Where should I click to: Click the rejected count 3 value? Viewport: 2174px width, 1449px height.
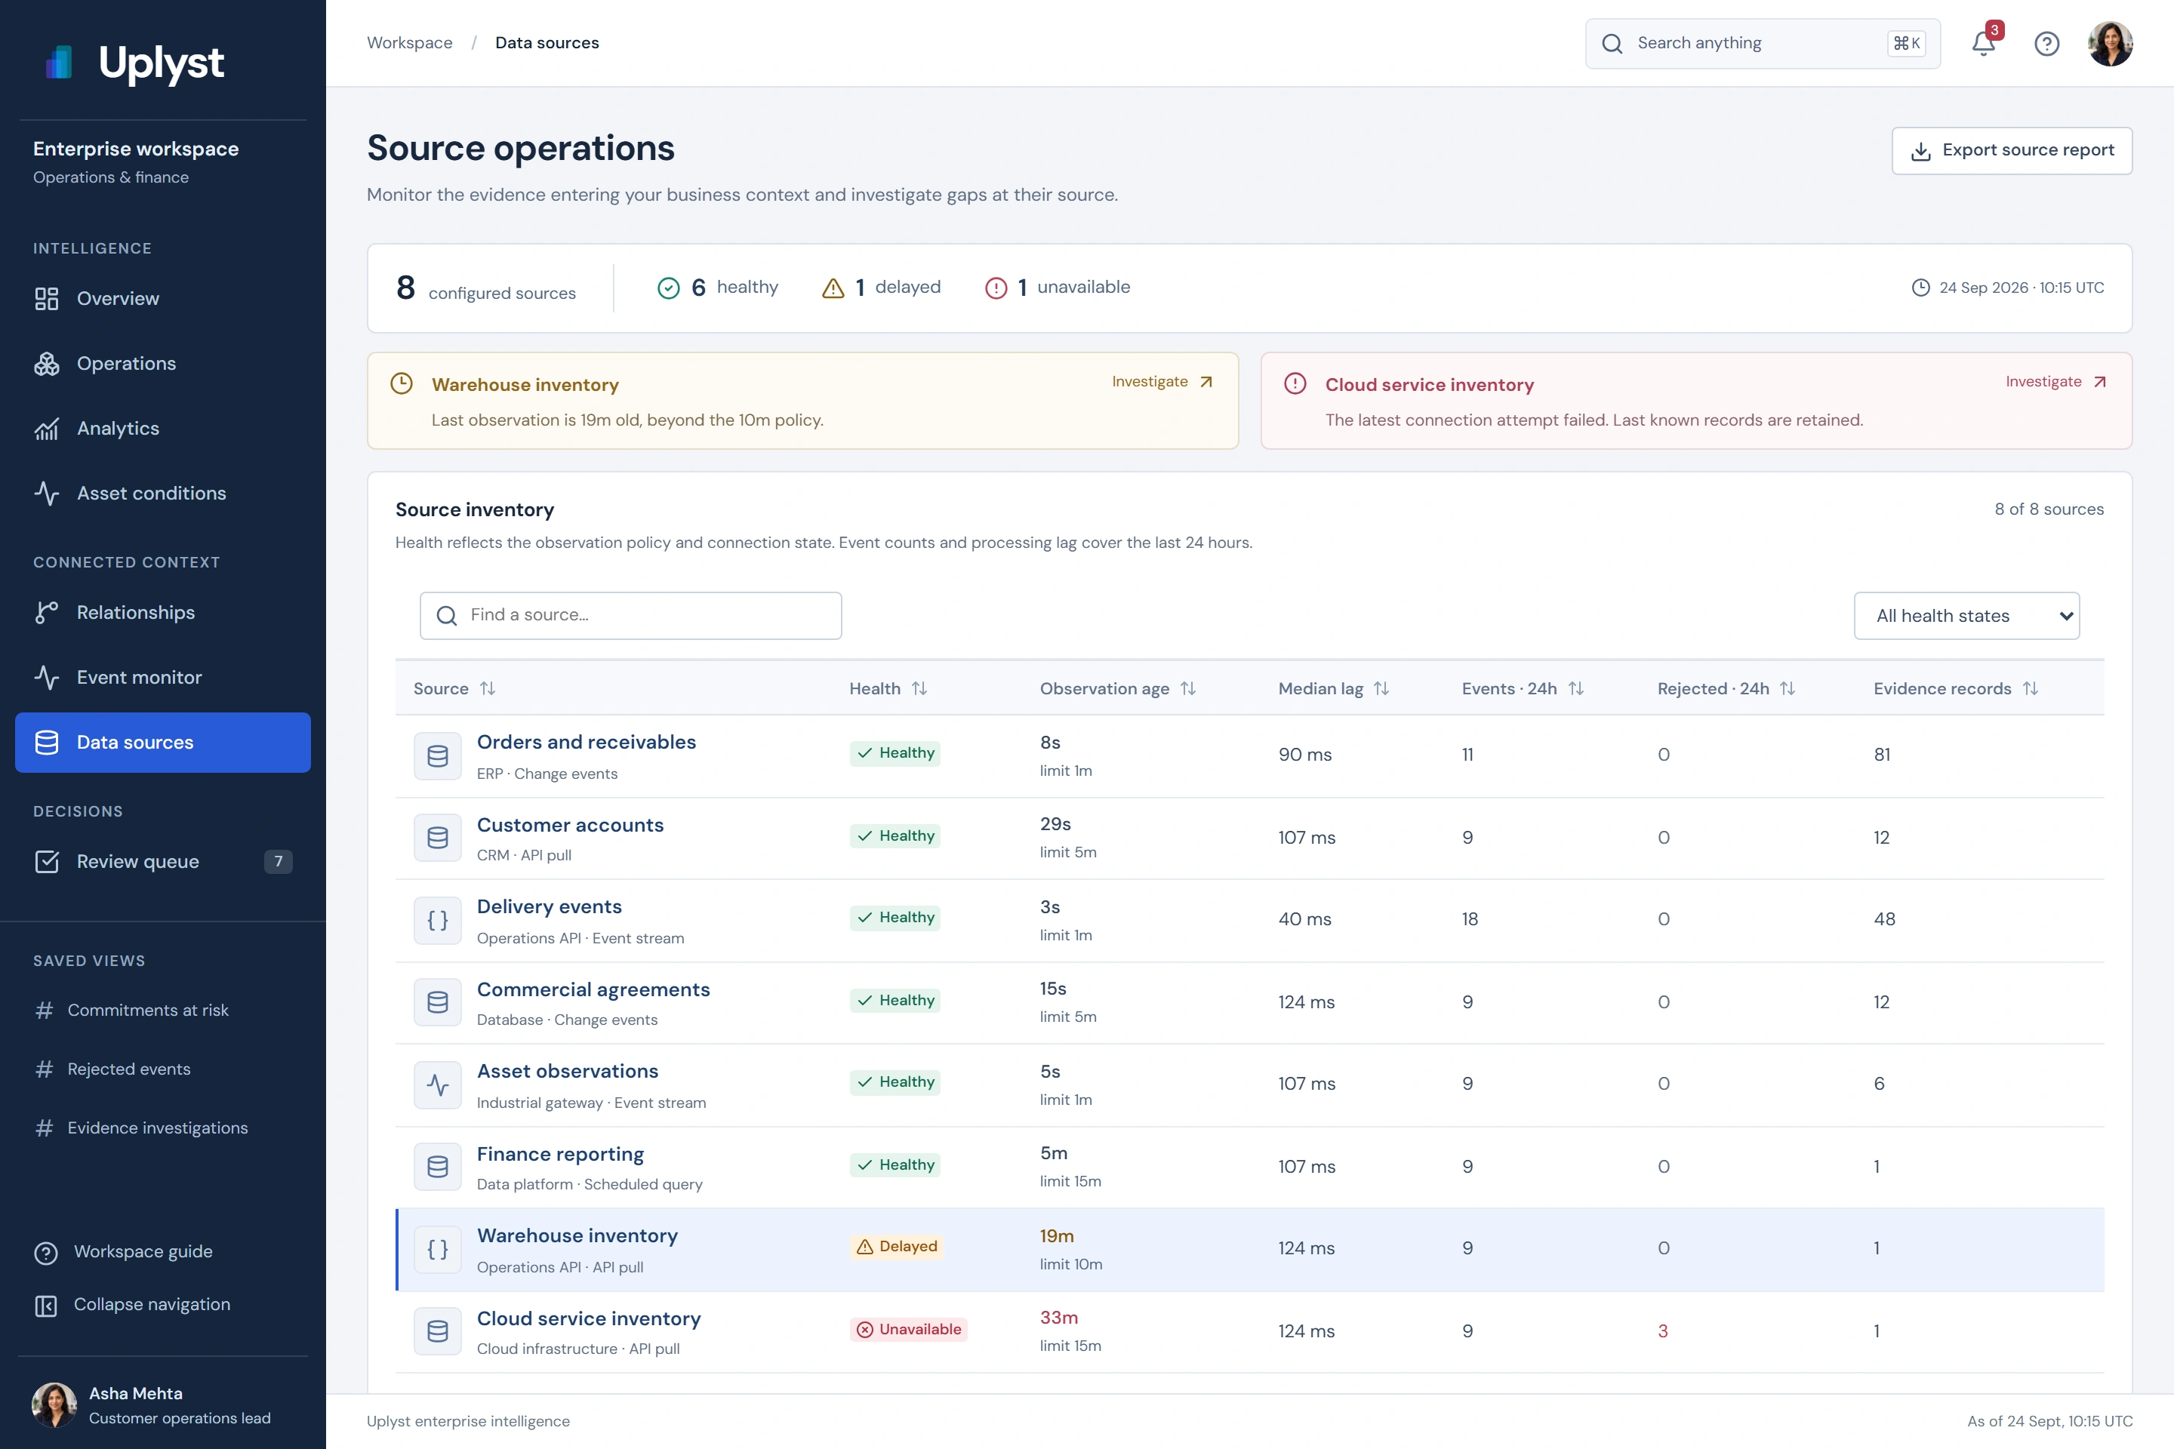pyautogui.click(x=1663, y=1331)
